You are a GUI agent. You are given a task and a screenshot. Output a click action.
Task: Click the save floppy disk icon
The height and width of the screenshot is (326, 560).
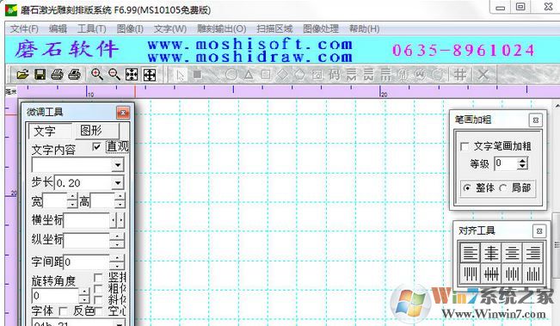tap(40, 75)
